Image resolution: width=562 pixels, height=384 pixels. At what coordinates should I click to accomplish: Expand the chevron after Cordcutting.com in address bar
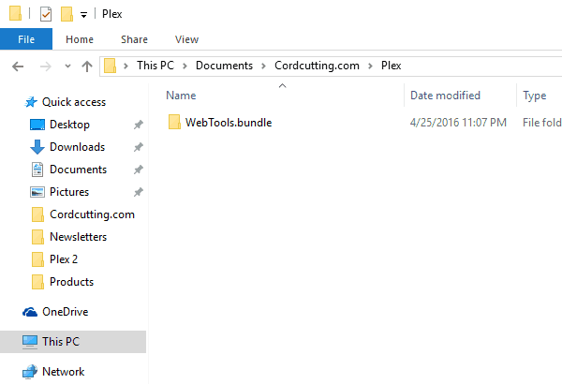[370, 66]
